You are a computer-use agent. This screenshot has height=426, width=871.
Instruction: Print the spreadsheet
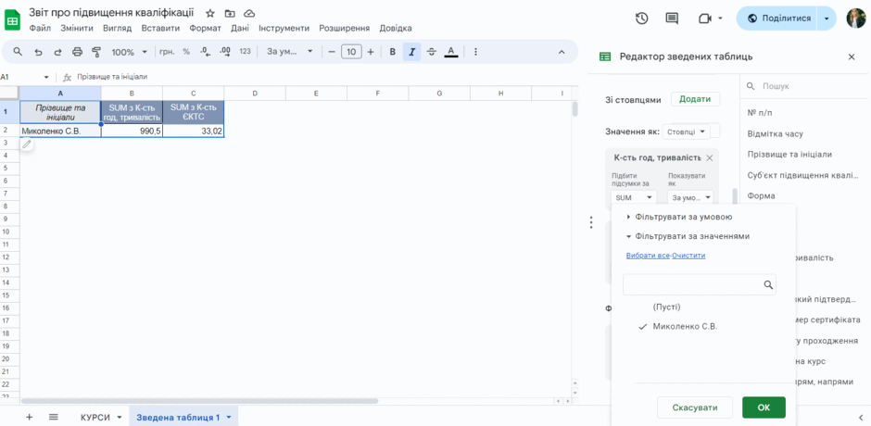(x=78, y=52)
